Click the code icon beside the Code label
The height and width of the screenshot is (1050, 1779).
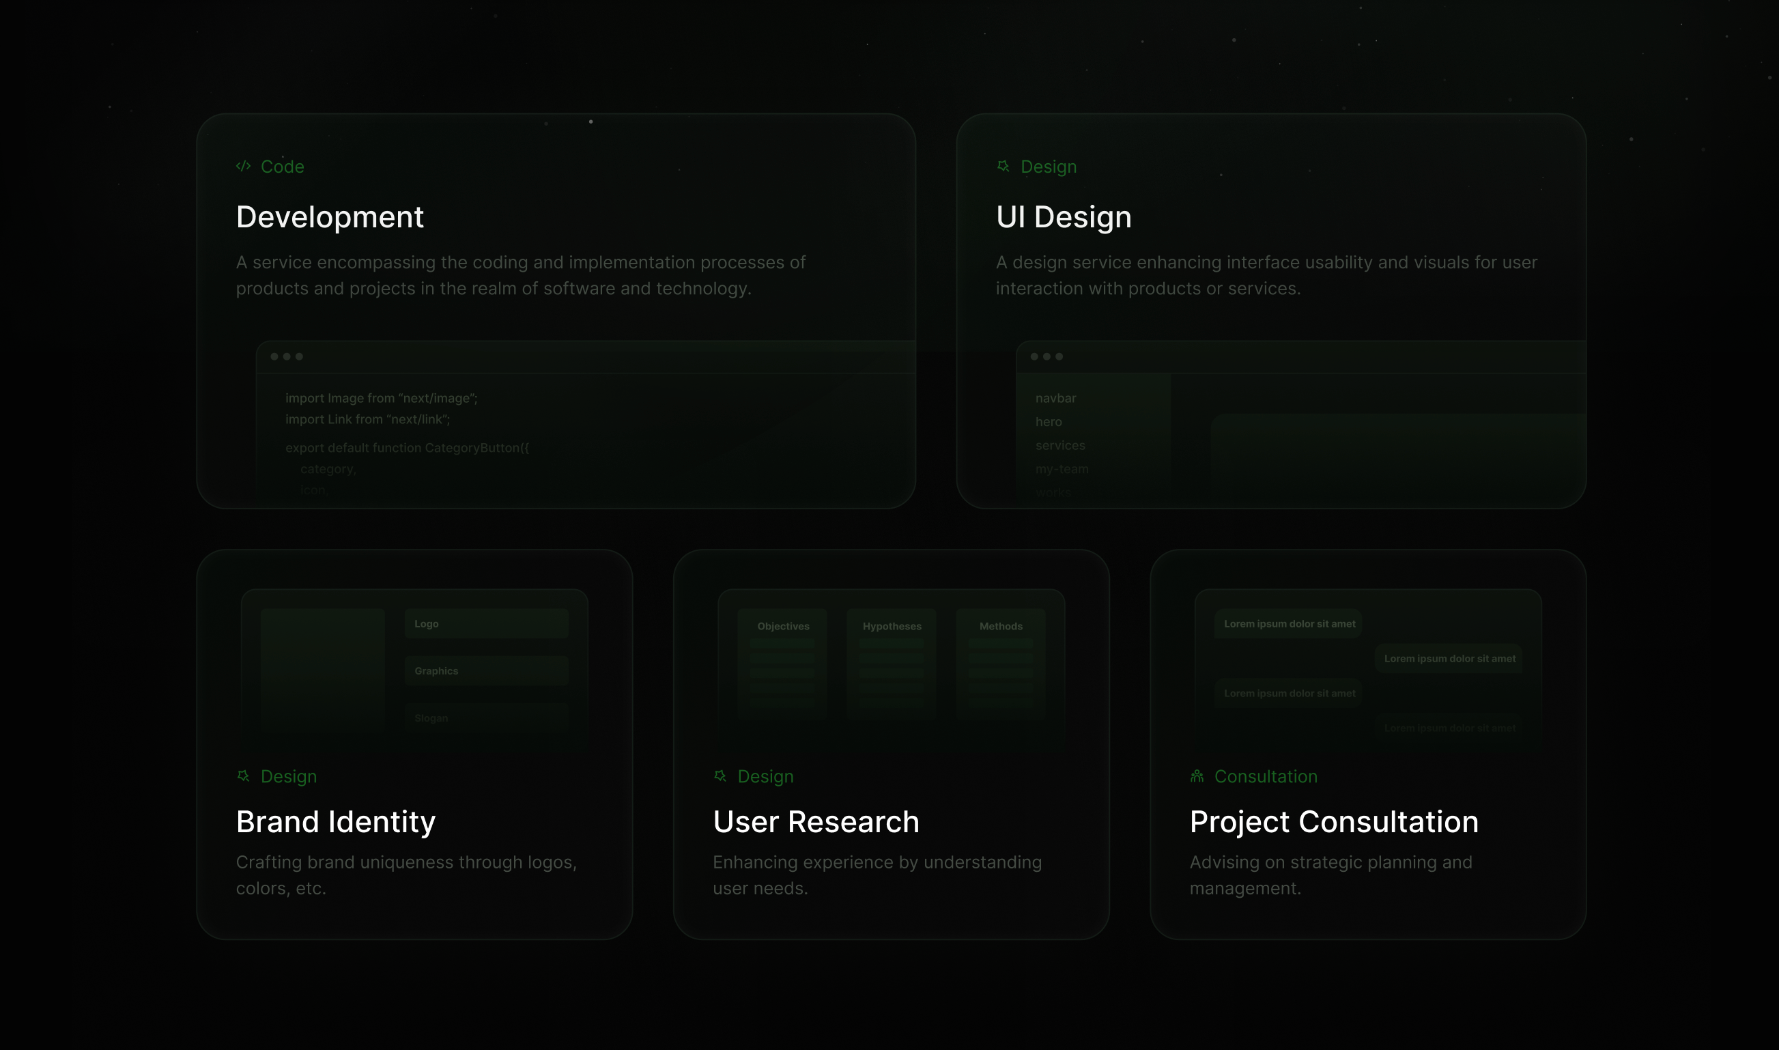click(242, 167)
